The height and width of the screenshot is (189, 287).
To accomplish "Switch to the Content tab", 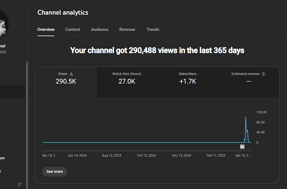I will click(73, 30).
